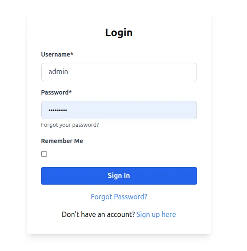The height and width of the screenshot is (251, 247).
Task: Click the 'Don't have an account?' text
Action: point(98,214)
